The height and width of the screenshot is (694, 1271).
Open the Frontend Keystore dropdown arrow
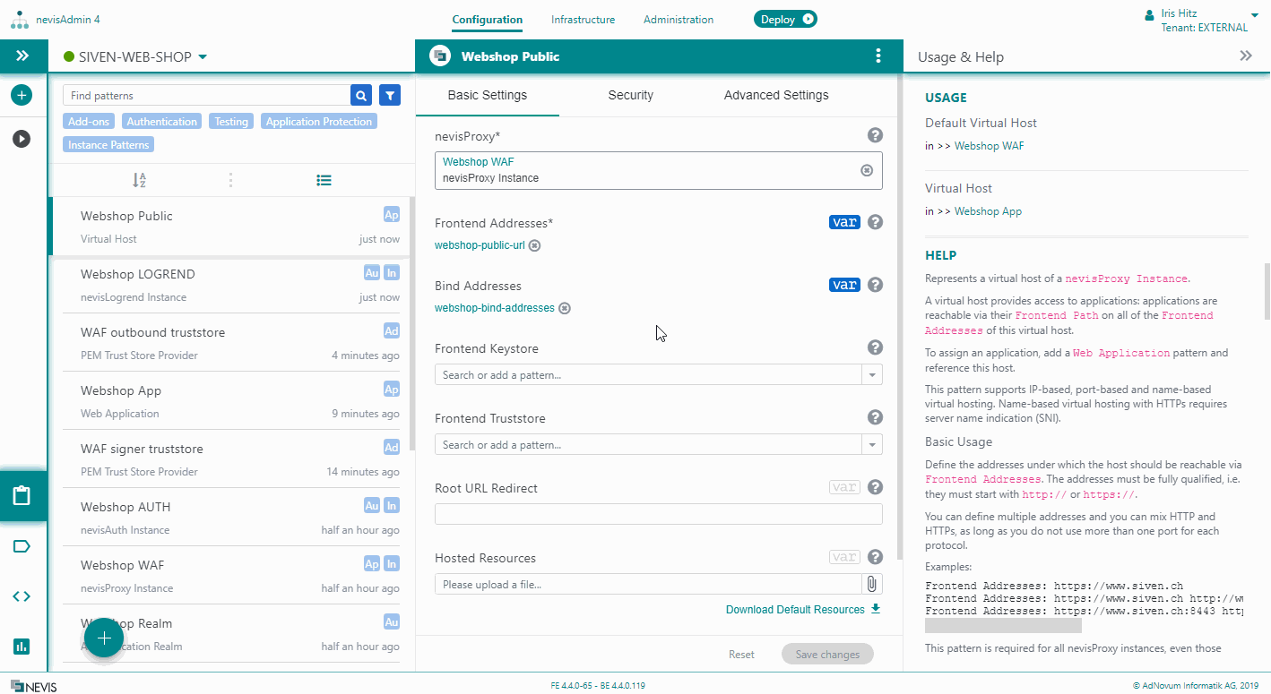tap(871, 375)
